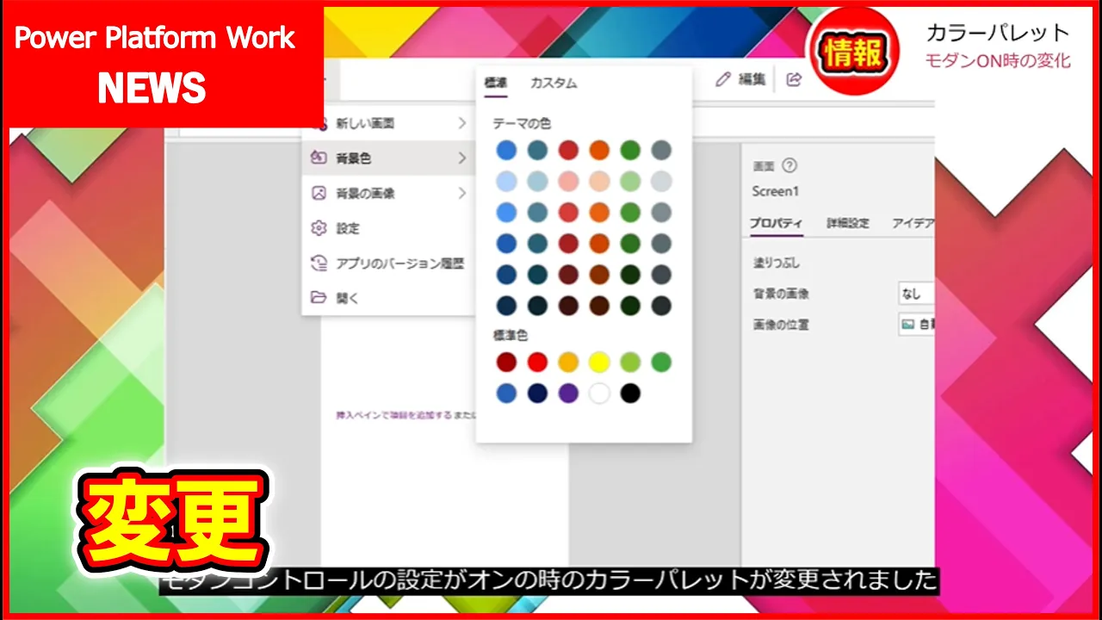Pick the white swatch under 標準色
Viewport: 1102px width, 620px height.
[x=599, y=394]
